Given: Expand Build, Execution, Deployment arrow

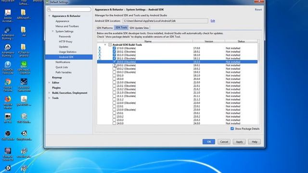Looking at the screenshot, I should coord(49,93).
